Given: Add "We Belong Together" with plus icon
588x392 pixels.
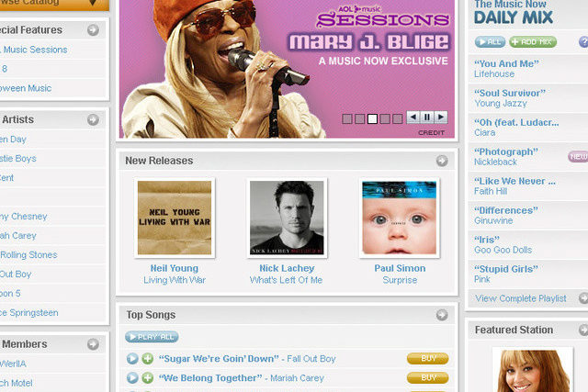Looking at the screenshot, I should click(147, 377).
